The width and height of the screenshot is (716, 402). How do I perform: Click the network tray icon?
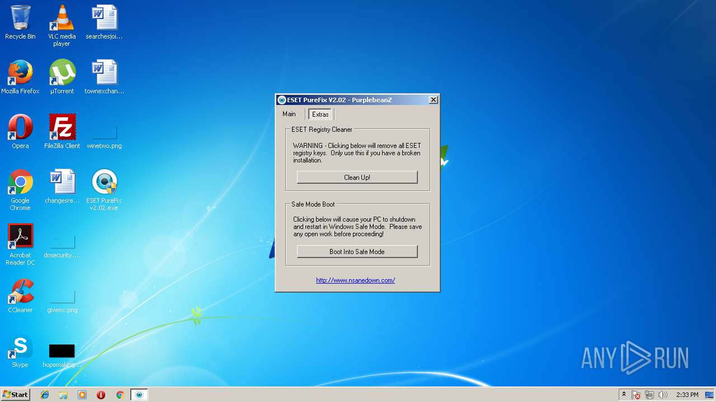click(649, 395)
